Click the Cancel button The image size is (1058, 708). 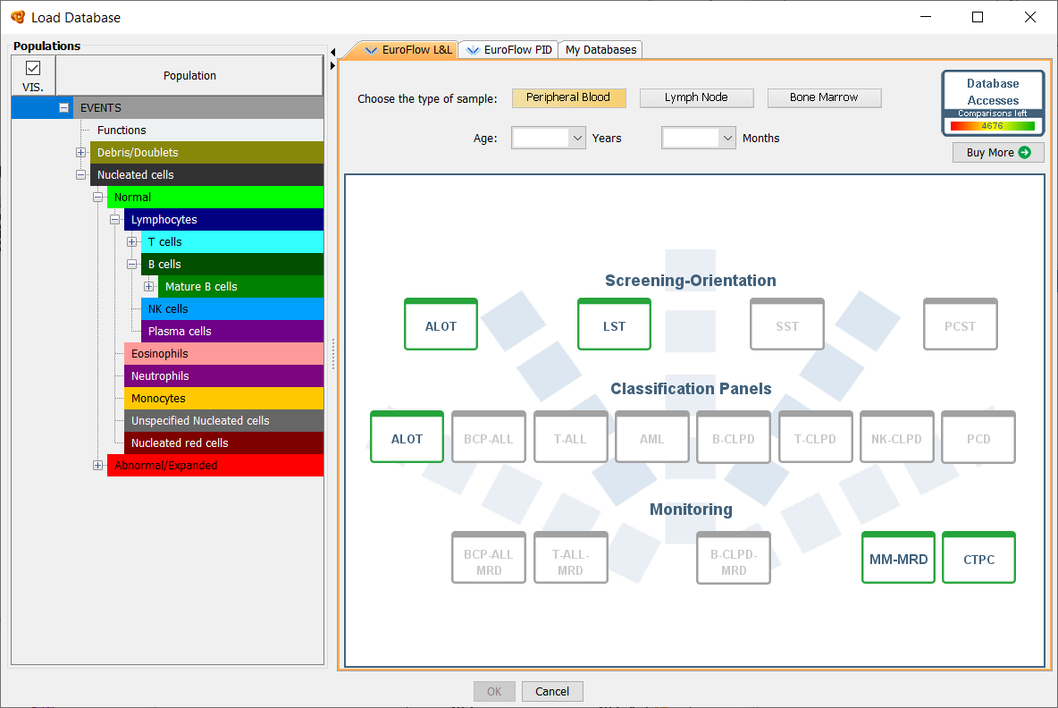click(x=552, y=691)
